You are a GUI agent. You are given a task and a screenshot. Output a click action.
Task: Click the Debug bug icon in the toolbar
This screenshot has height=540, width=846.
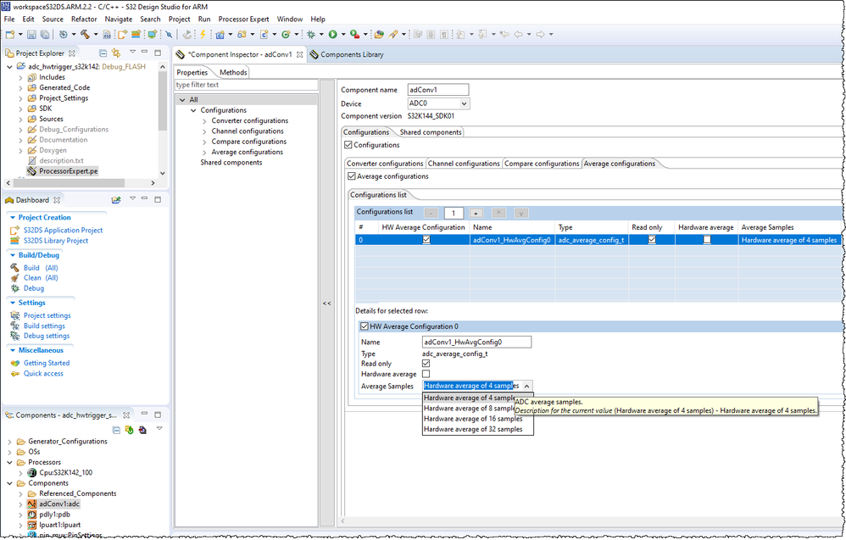[311, 35]
